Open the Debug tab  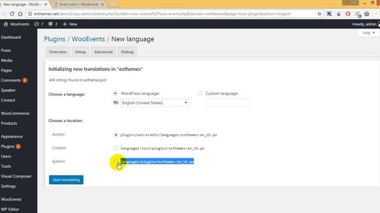[x=127, y=52]
